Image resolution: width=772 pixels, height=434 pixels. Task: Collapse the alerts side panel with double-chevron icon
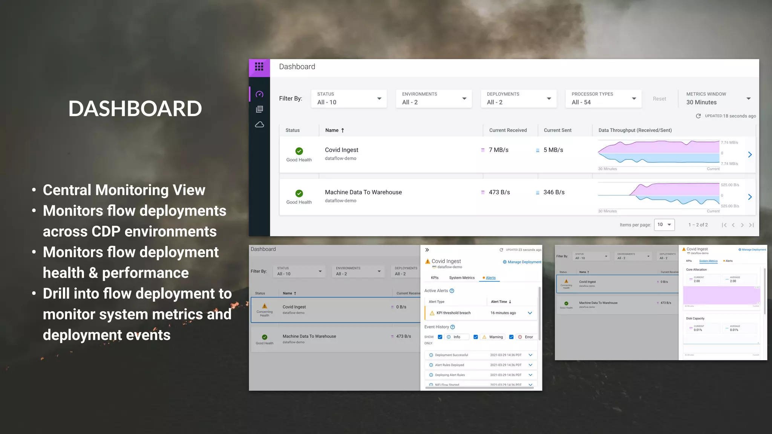pyautogui.click(x=427, y=250)
